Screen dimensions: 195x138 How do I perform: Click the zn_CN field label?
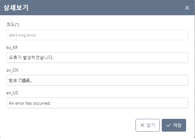12,70
